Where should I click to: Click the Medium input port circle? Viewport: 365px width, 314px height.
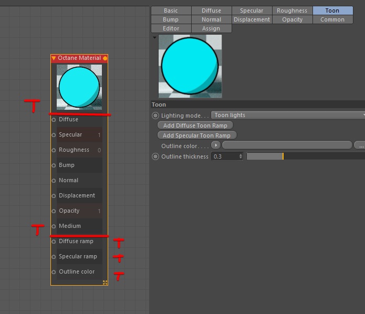click(x=54, y=226)
